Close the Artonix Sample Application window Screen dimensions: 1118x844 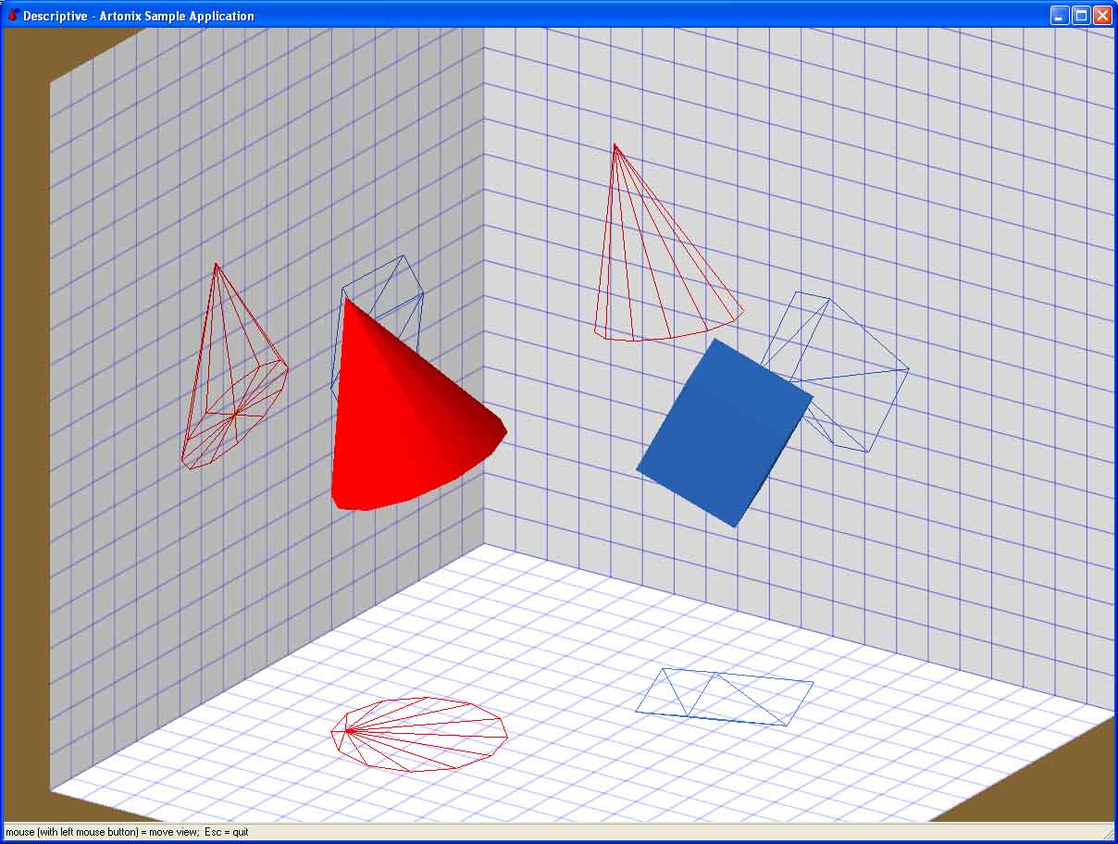click(1102, 15)
